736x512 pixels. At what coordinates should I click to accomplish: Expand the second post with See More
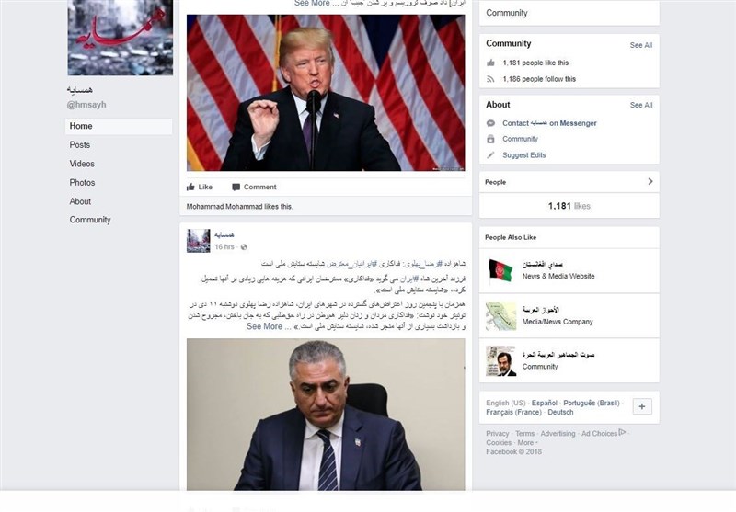[x=264, y=326]
